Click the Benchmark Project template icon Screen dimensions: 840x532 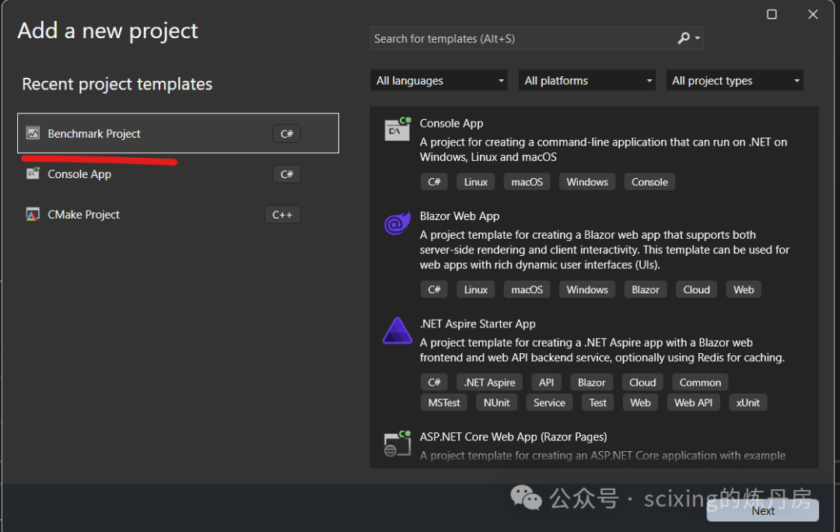33,133
